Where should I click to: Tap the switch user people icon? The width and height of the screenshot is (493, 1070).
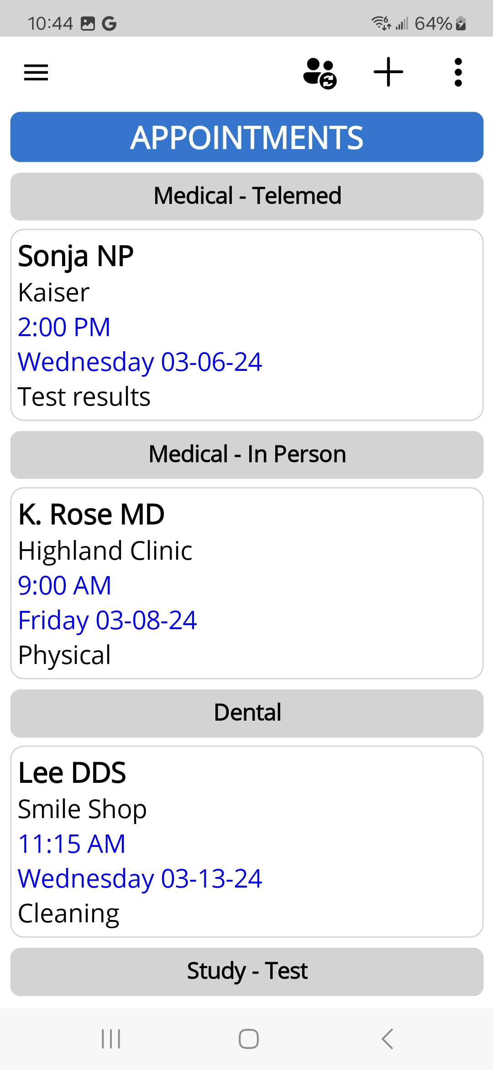[x=320, y=73]
